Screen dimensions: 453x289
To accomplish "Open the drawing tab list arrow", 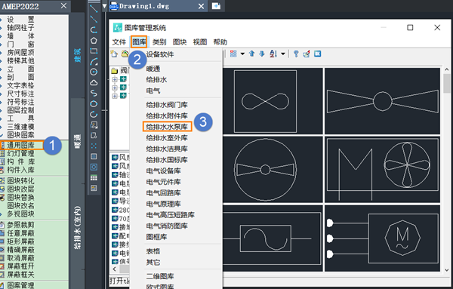I will coord(104,6).
